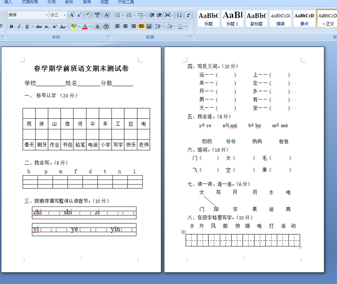Open the 邮件 ribbon tab
Image resolution: width=337 pixels, height=284 pixels.
(x=69, y=2)
